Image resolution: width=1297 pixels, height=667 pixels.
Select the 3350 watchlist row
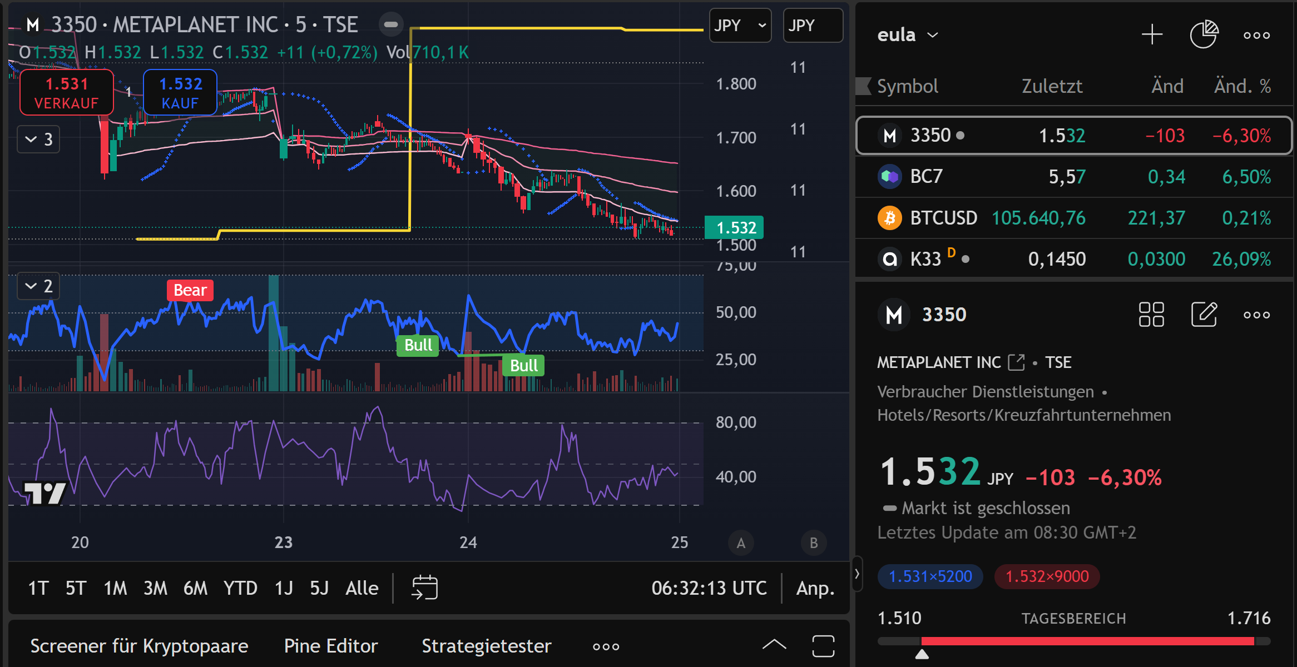click(x=1073, y=135)
